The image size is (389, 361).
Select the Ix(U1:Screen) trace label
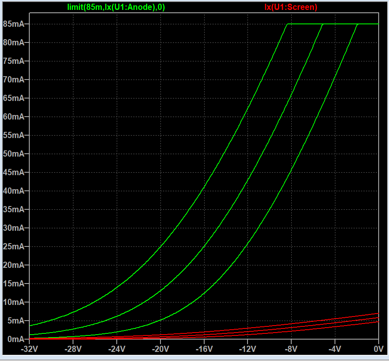click(291, 7)
